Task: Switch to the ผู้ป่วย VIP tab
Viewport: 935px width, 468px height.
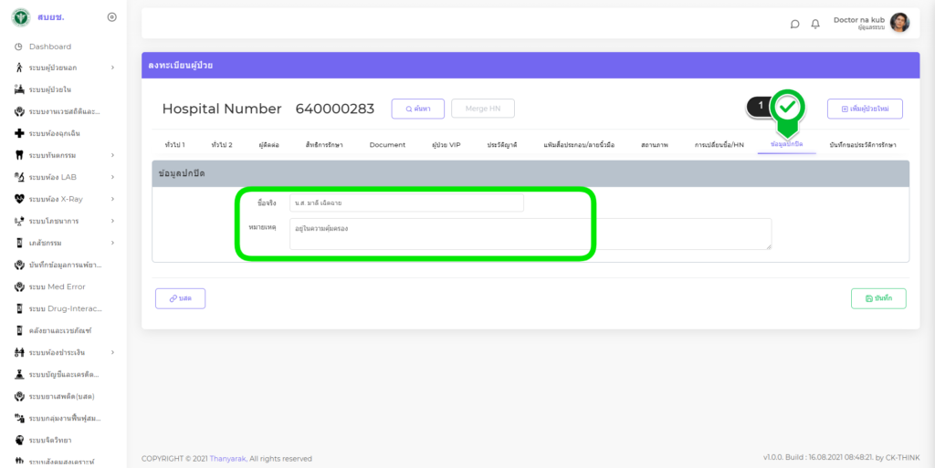Action: pyautogui.click(x=446, y=145)
